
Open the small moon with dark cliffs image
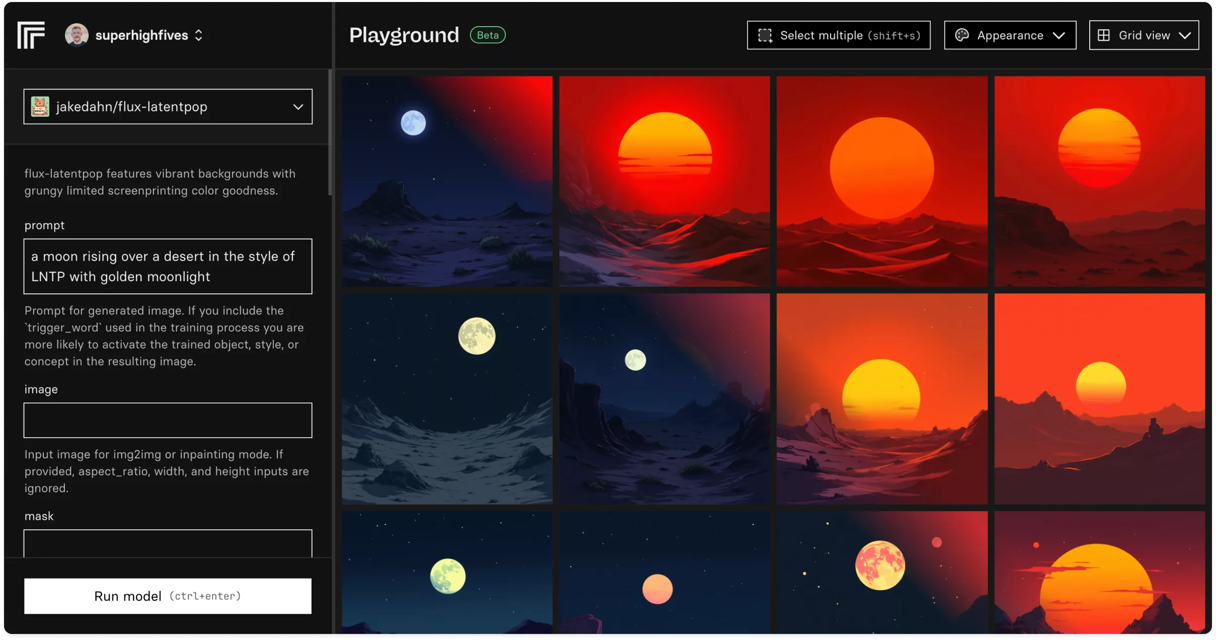(664, 399)
